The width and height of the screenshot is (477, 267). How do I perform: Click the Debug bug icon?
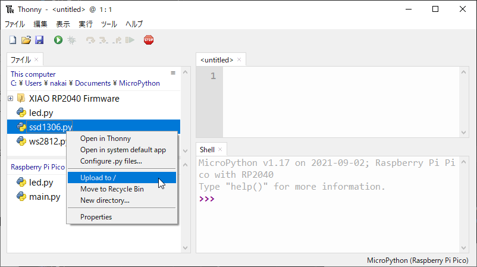pos(72,40)
